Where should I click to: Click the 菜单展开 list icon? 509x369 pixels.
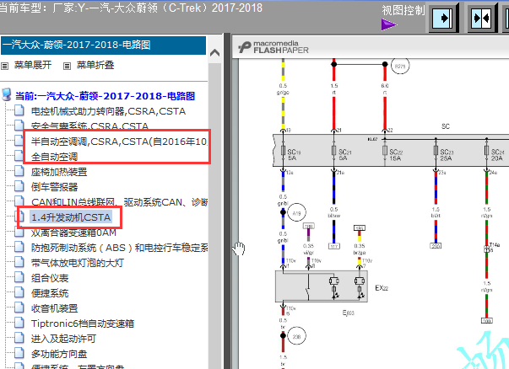pyautogui.click(x=4, y=66)
